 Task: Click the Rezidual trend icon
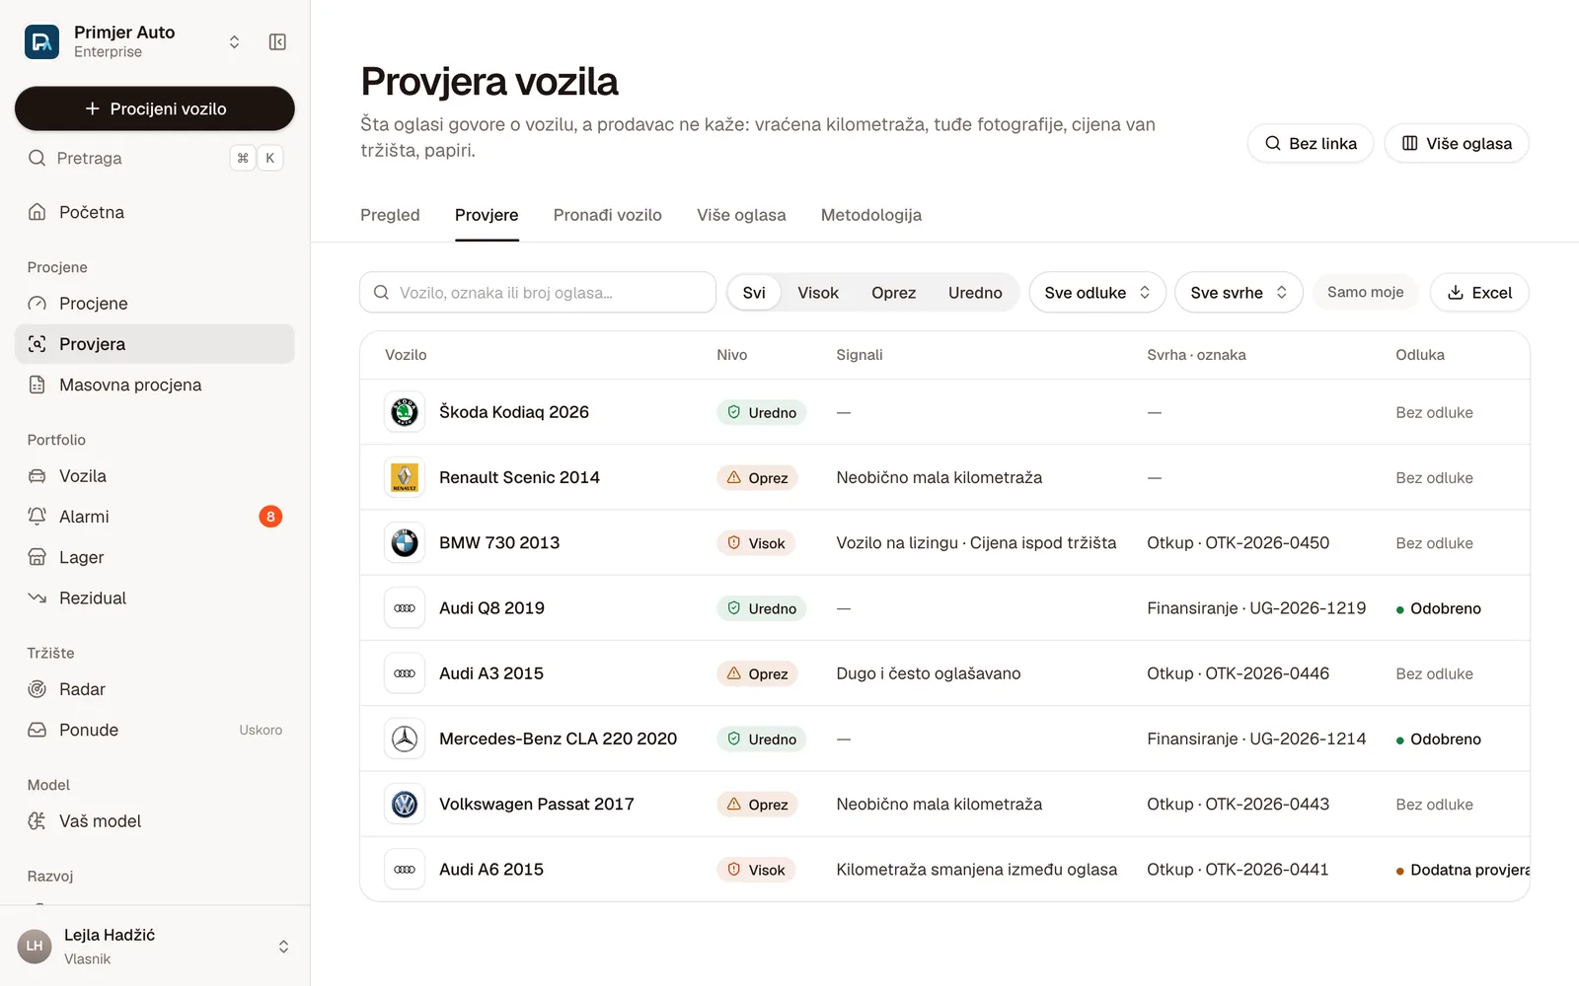point(38,598)
